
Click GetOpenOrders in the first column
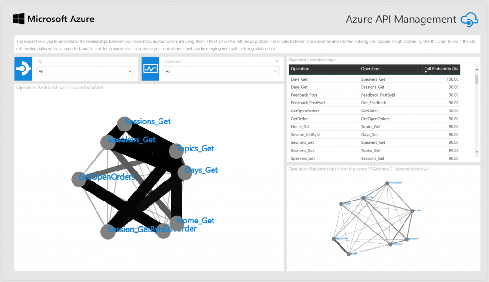[305, 111]
